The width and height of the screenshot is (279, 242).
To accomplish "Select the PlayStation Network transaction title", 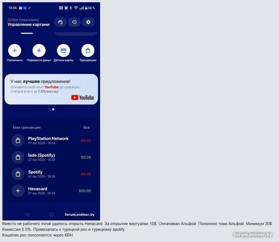I will click(x=48, y=138).
